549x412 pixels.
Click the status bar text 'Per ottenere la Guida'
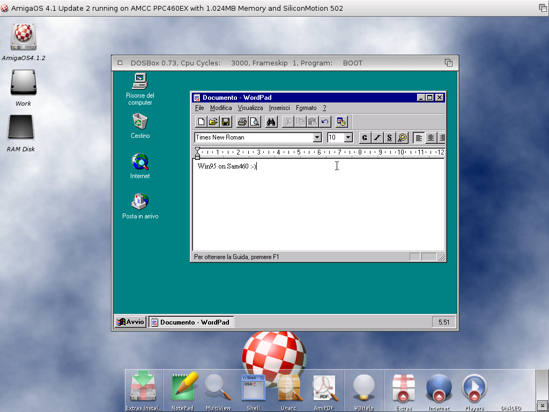click(236, 257)
